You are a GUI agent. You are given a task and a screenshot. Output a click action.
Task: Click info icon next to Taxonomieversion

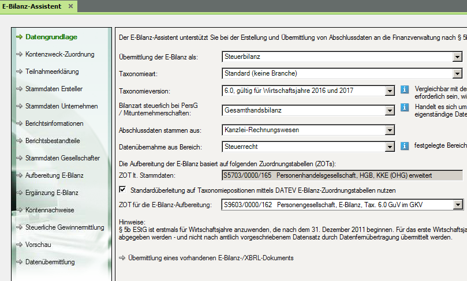click(405, 89)
